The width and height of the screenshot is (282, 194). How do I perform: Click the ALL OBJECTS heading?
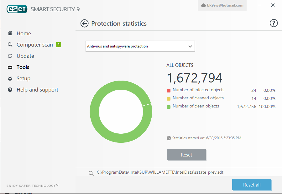point(180,65)
